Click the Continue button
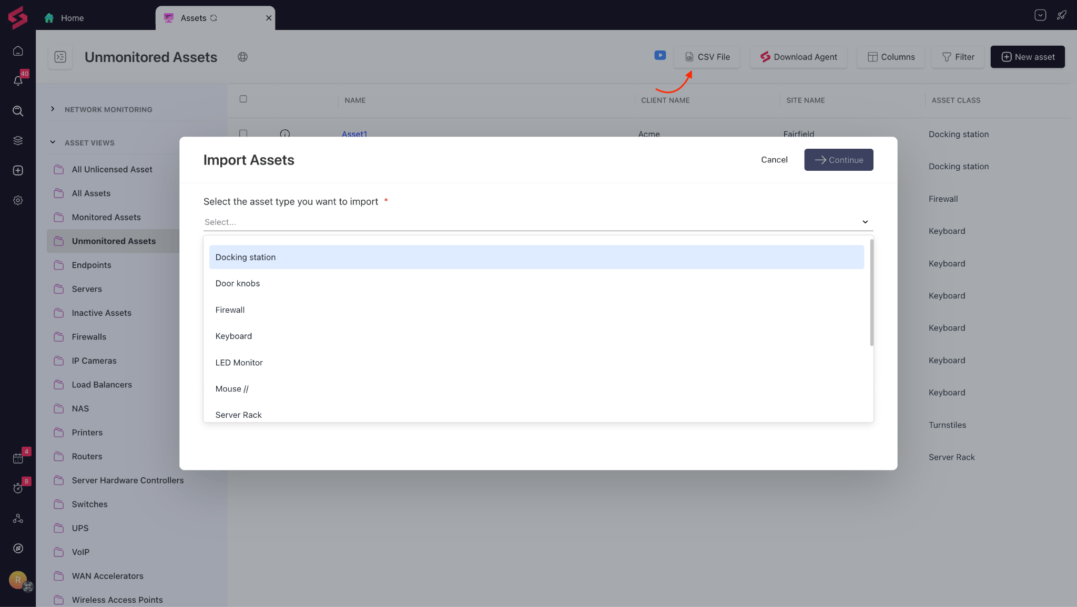The width and height of the screenshot is (1077, 607). (x=838, y=160)
